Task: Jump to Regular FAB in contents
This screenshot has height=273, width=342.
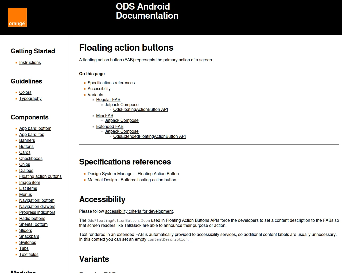Action: point(108,100)
